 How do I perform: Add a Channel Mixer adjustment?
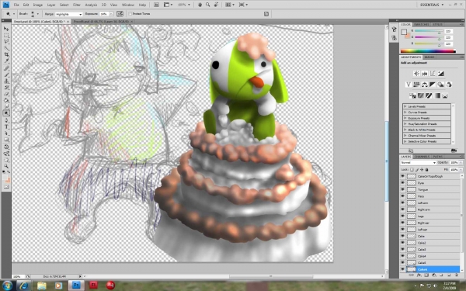point(449,85)
